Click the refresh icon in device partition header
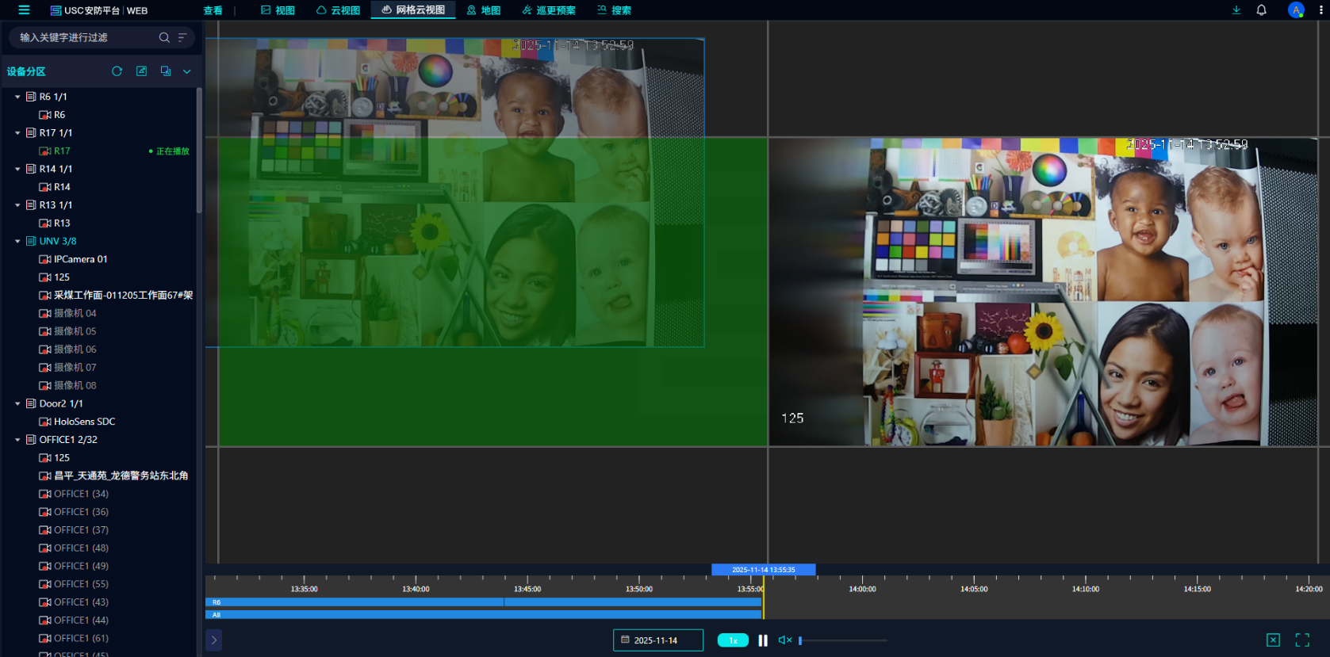The image size is (1330, 657). click(x=117, y=71)
